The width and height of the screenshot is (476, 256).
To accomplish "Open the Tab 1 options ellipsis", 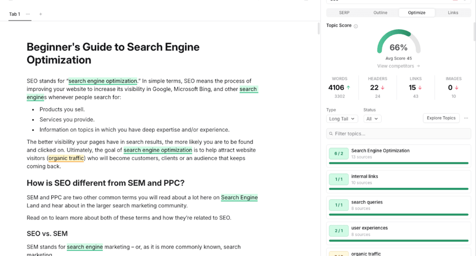I will [28, 14].
